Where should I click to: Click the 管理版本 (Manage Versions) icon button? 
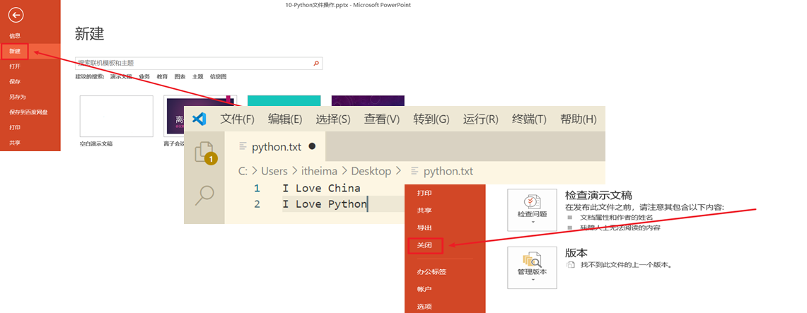click(x=532, y=268)
